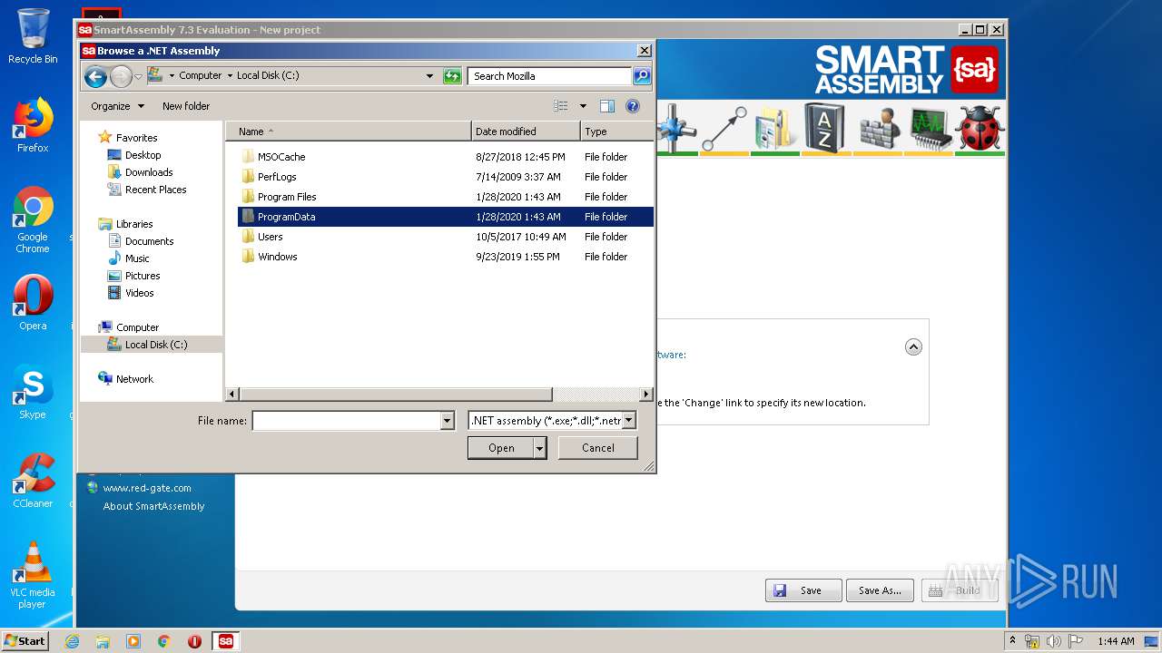Cancel the browse dialog
This screenshot has height=653, width=1162.
pyautogui.click(x=597, y=448)
